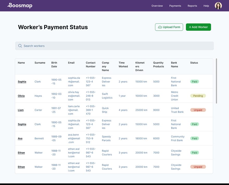Click the table's vertical scrollbar

(216, 81)
